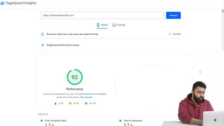Click the No Data label
The image size is (224, 126).
(177, 34)
